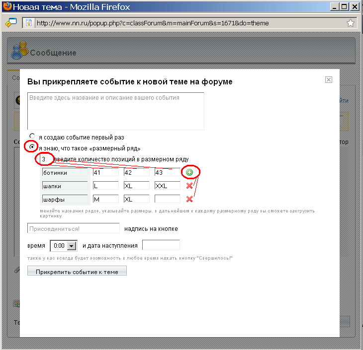Close the Firefox window
This screenshot has height=350, width=363.
355,6
